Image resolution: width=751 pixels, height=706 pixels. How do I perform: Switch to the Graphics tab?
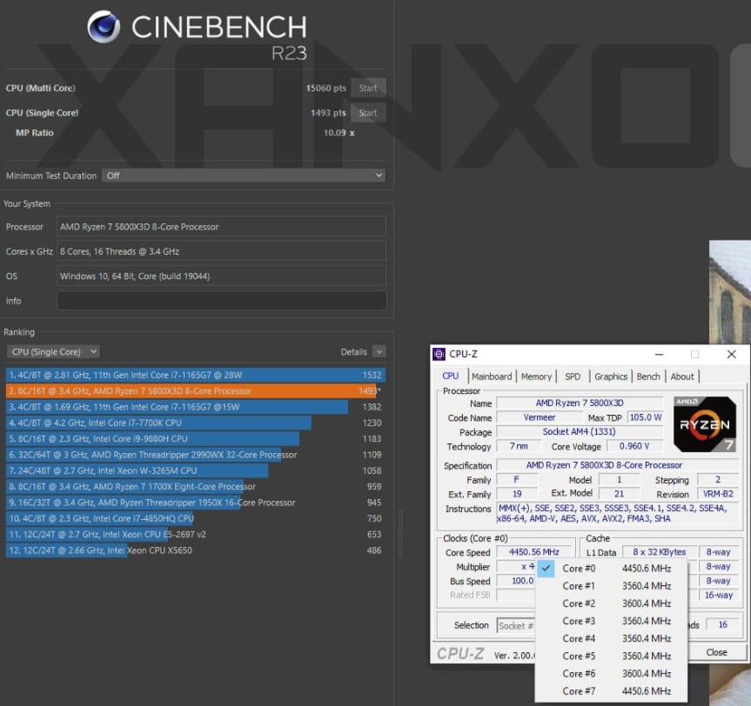[610, 376]
